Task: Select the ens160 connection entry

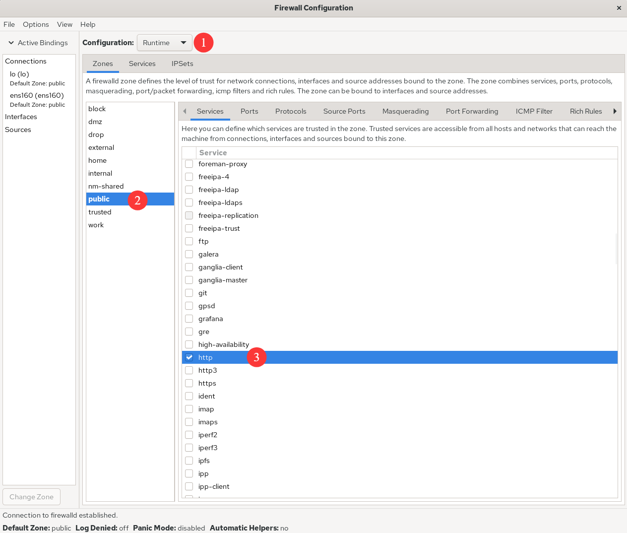Action: click(x=37, y=95)
